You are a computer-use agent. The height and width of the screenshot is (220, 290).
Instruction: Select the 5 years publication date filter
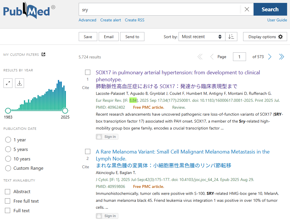click(8, 149)
